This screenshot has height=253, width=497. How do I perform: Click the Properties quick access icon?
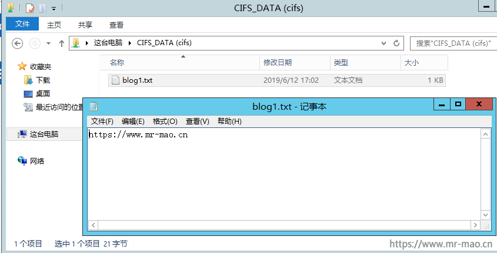click(30, 8)
